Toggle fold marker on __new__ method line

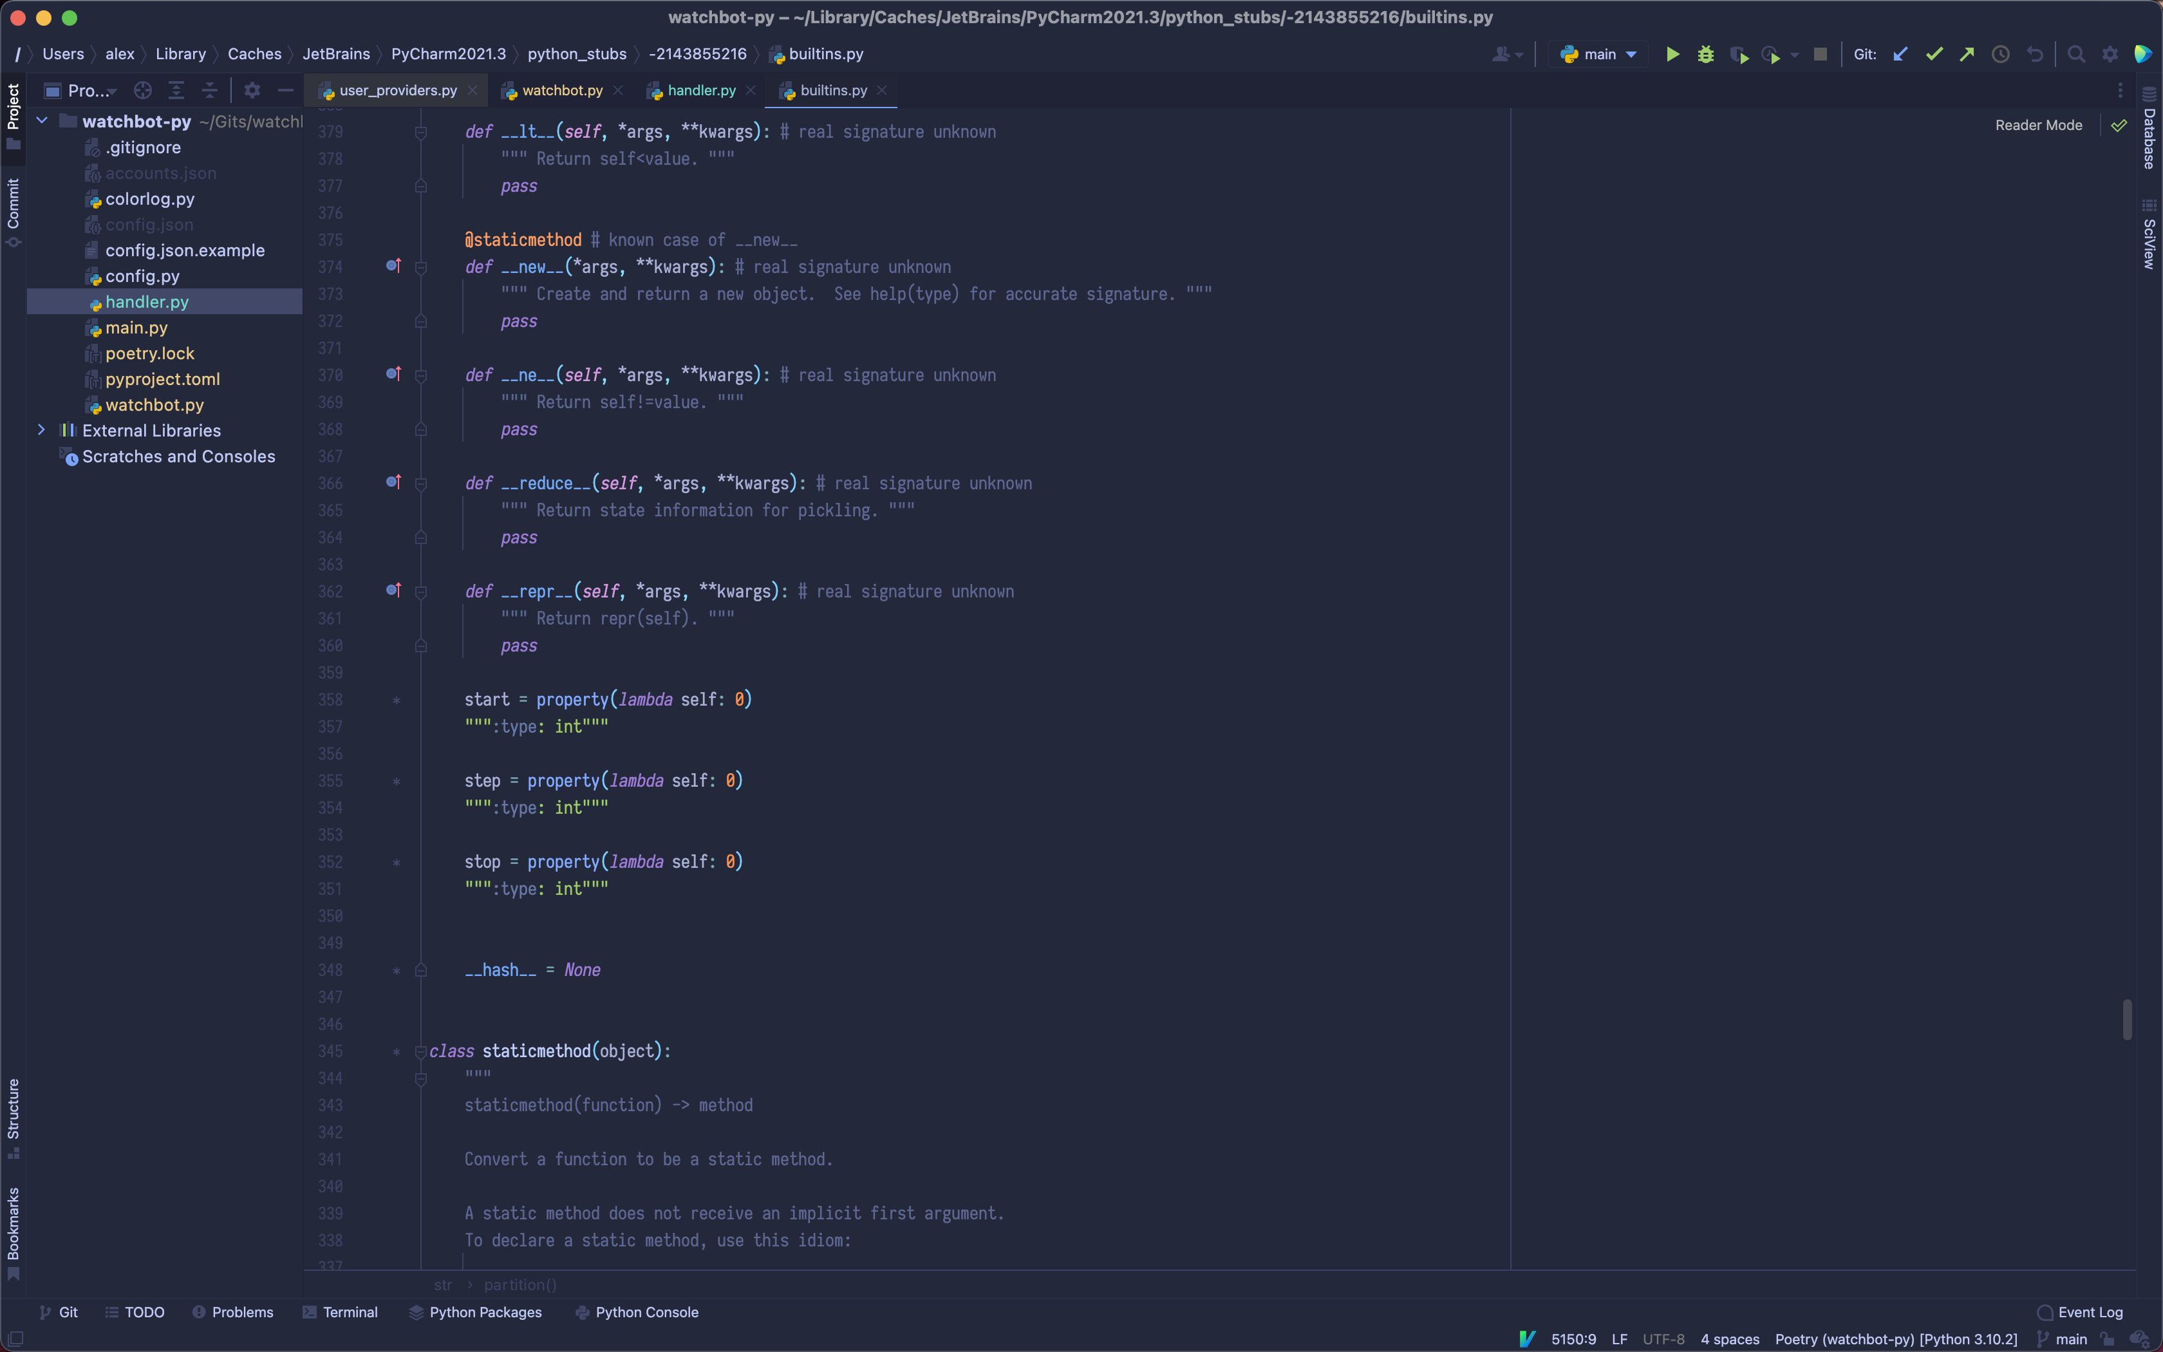pos(421,267)
